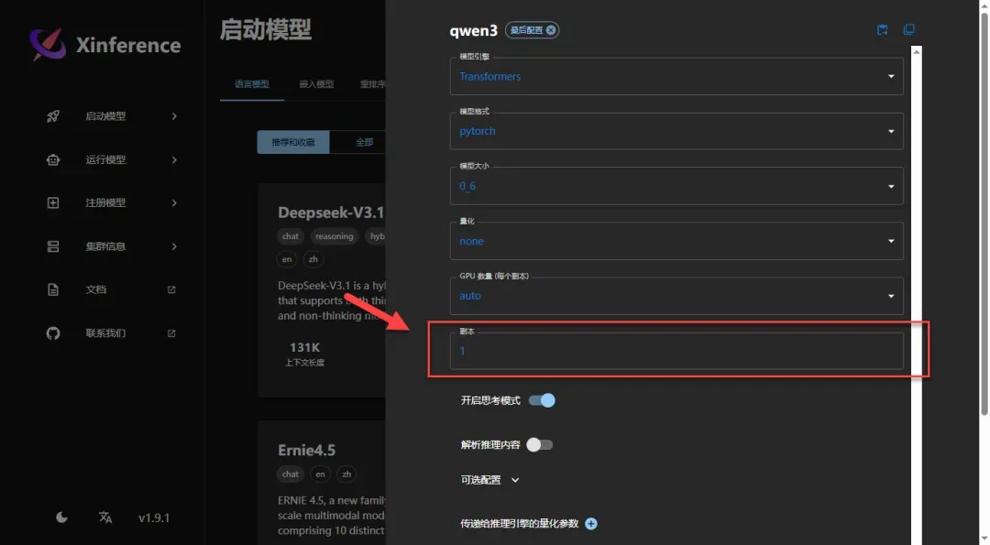
Task: Click the v1.9.1 version label
Action: point(154,518)
